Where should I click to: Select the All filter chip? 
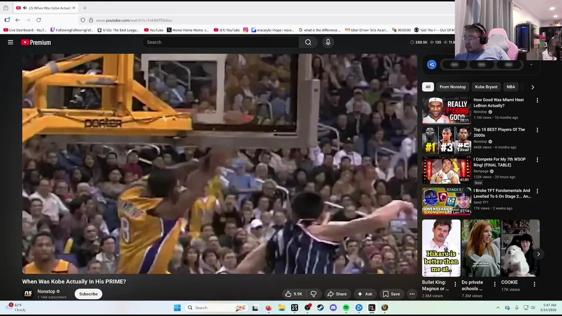point(428,87)
